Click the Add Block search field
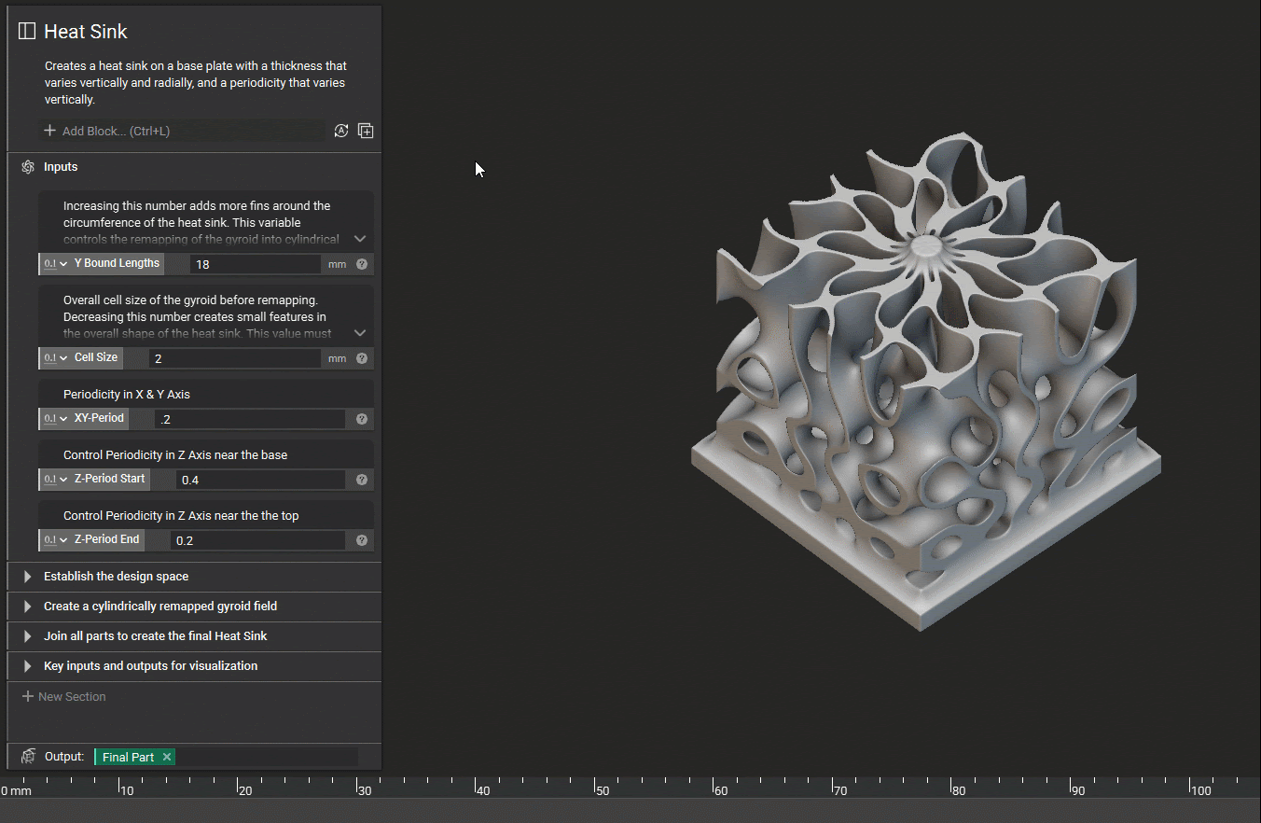The height and width of the screenshot is (823, 1261). [x=184, y=131]
